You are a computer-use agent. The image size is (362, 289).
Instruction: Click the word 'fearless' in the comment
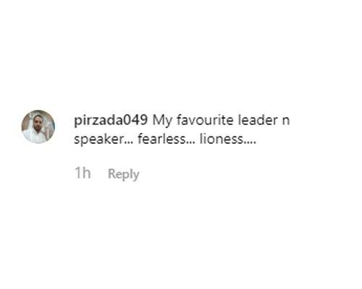pos(161,139)
